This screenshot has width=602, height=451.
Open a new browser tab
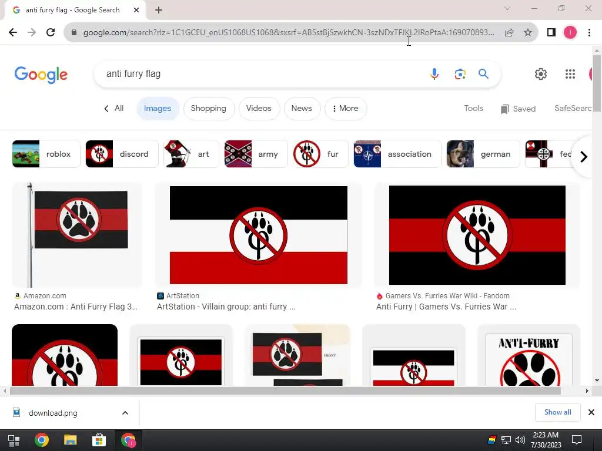(x=159, y=10)
